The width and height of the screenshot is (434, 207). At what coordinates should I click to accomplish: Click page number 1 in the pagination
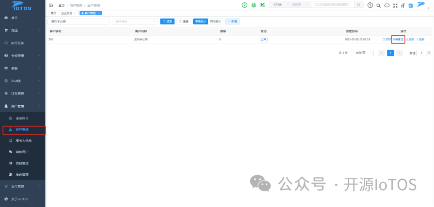pos(391,53)
